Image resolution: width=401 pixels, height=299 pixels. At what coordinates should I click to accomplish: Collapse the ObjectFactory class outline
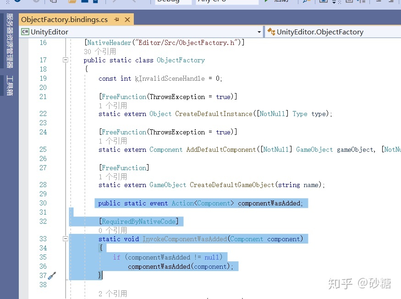(x=66, y=60)
